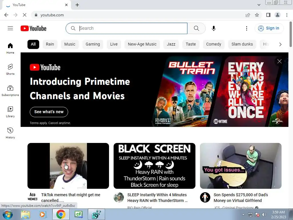The height and width of the screenshot is (220, 293).
Task: Select the Slam dunks chip
Action: tap(242, 44)
